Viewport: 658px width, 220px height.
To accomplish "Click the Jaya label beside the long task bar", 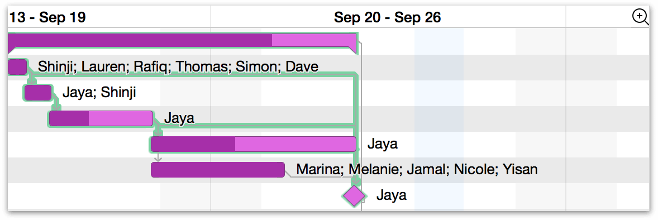I will 382,144.
